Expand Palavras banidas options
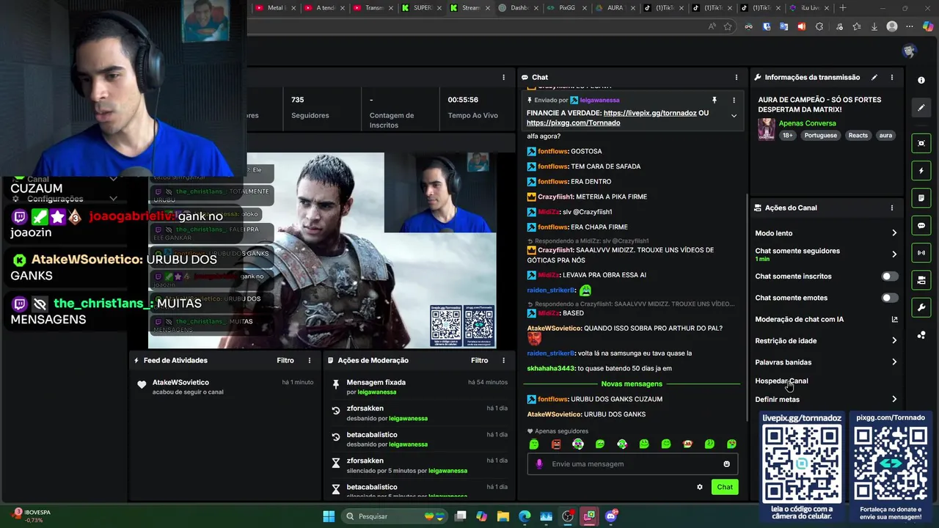 [894, 362]
